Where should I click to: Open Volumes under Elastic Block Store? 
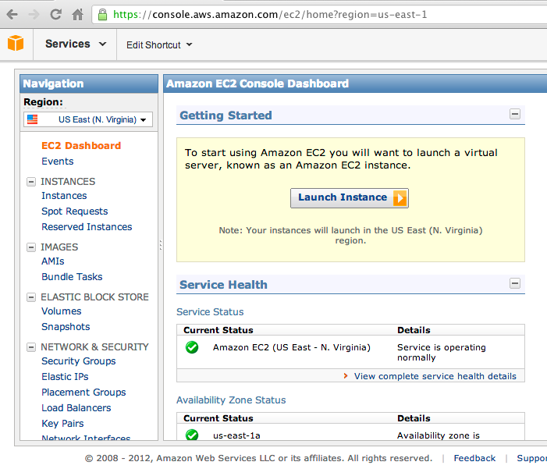(x=62, y=311)
